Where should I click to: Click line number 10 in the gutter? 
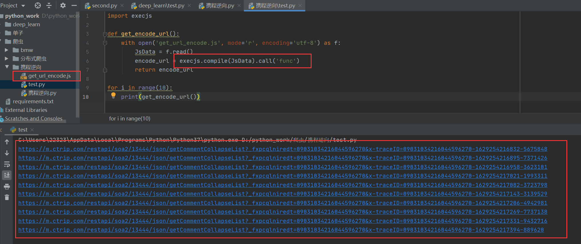[x=86, y=97]
